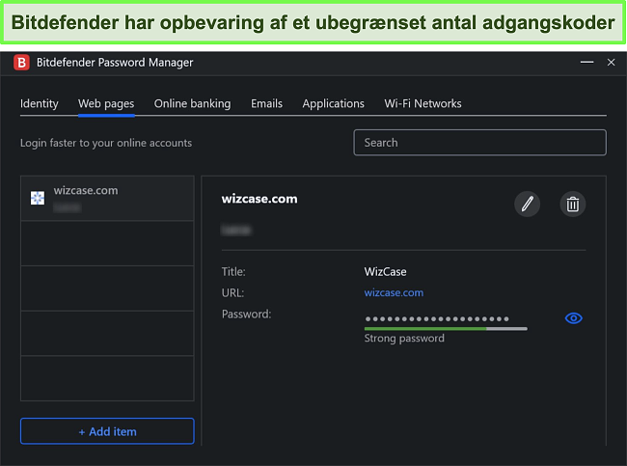
Task: Click the URL: field label
Action: pos(232,293)
